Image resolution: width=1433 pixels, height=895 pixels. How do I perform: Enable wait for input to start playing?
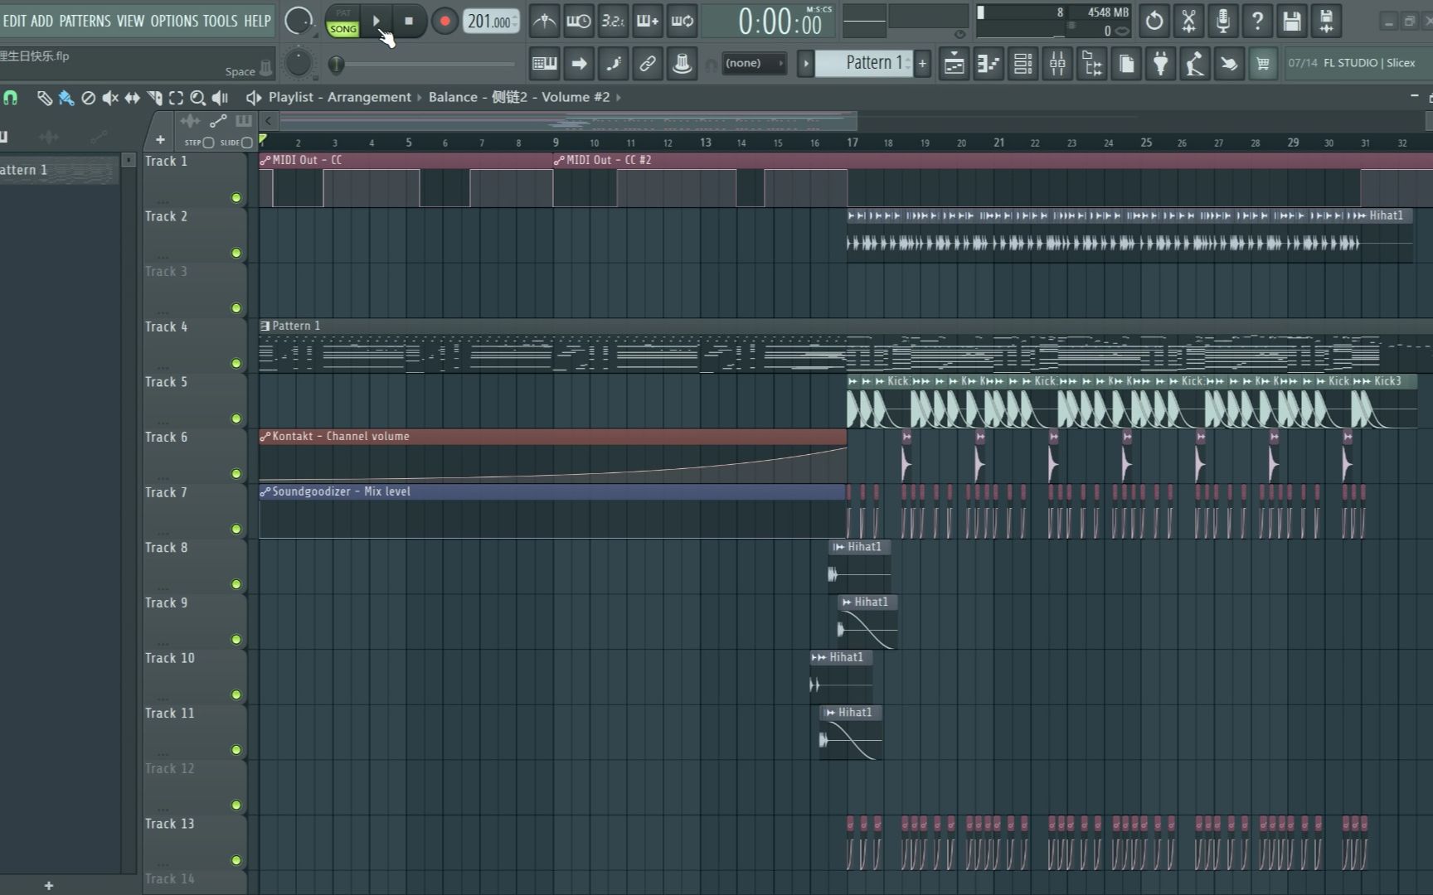point(578,21)
